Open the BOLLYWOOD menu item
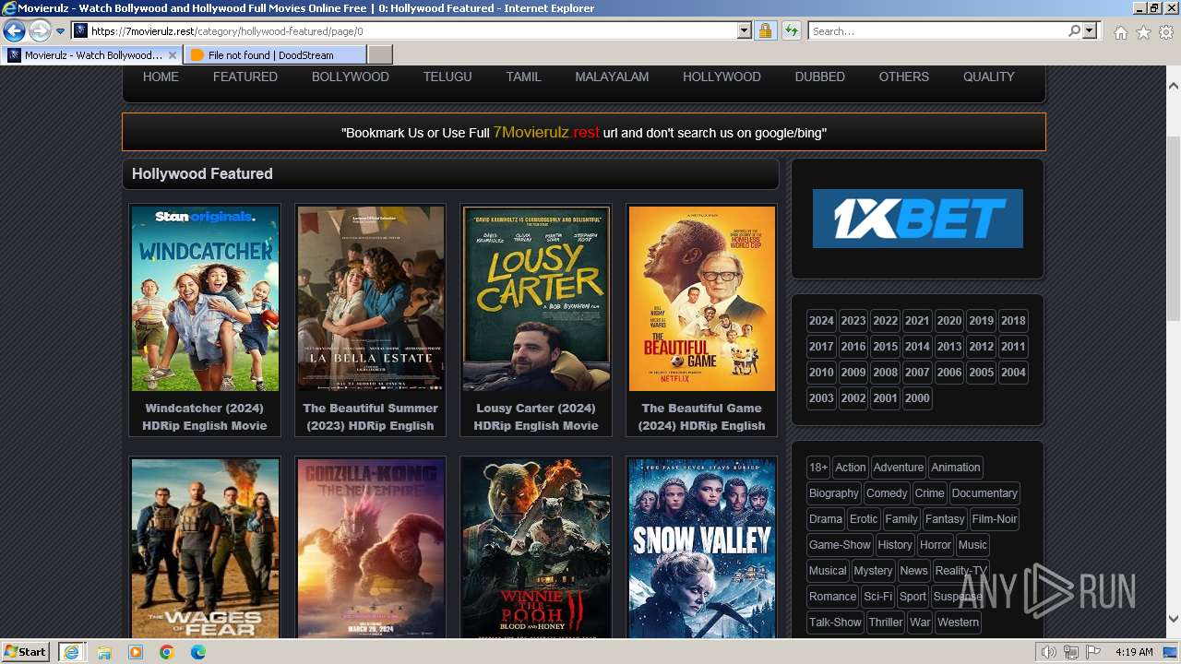1181x664 pixels. tap(351, 77)
